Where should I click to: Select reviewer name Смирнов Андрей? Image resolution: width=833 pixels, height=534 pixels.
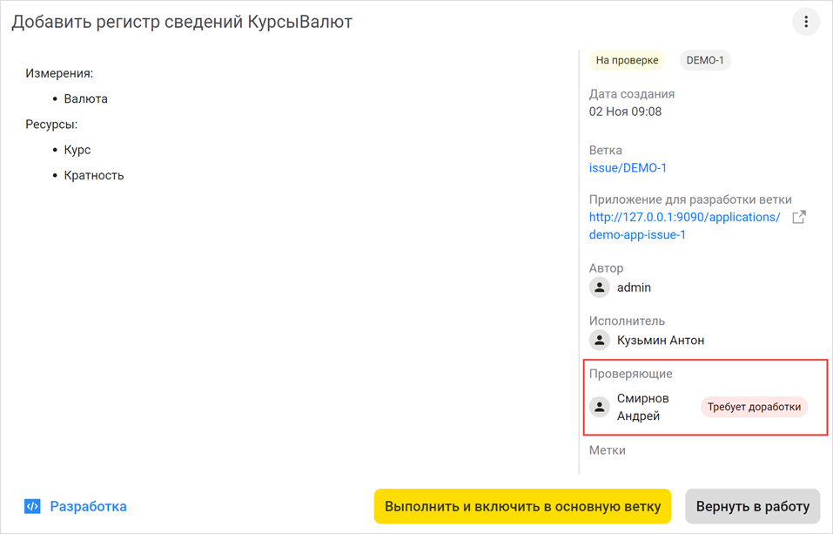click(x=644, y=406)
